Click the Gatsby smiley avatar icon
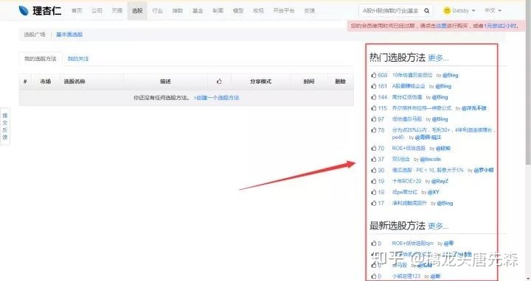 pyautogui.click(x=447, y=11)
